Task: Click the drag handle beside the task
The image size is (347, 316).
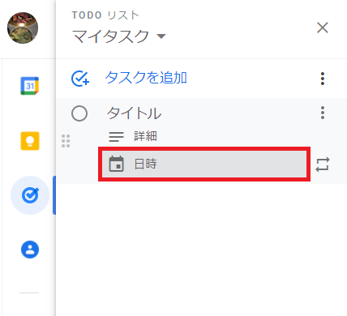Action: coord(66,141)
